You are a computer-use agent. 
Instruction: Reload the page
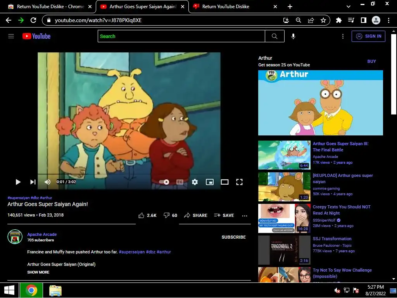pos(33,20)
